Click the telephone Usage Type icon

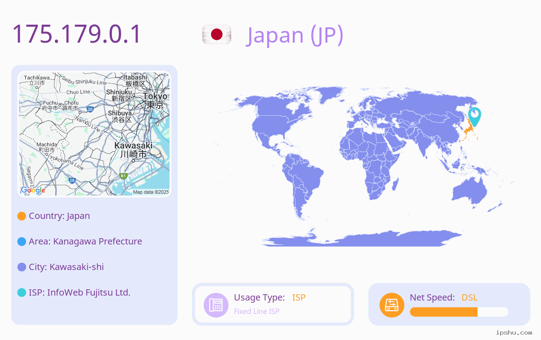[x=216, y=305]
